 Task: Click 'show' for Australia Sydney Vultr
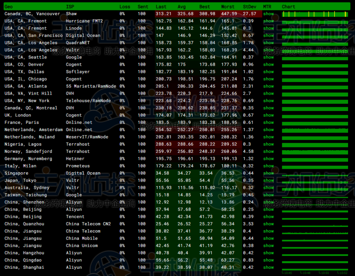click(268, 187)
